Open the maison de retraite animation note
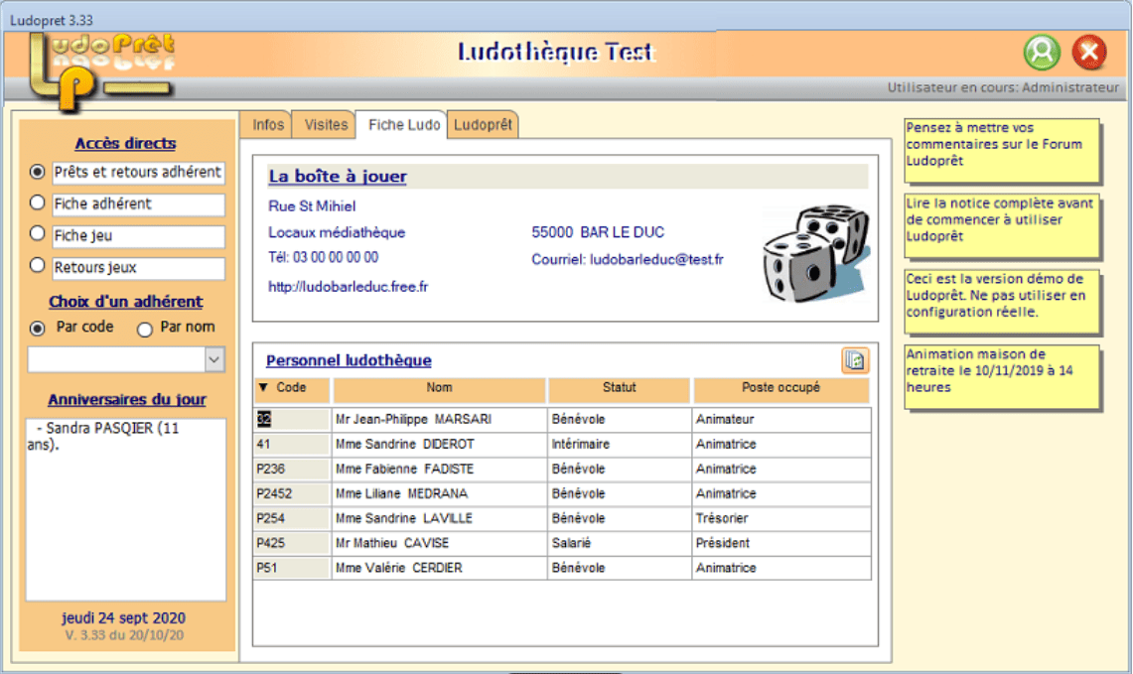 1002,376
